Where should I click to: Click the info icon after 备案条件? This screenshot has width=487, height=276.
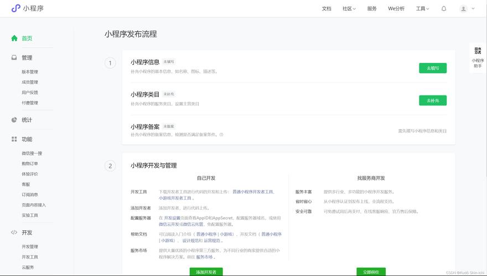point(221,135)
